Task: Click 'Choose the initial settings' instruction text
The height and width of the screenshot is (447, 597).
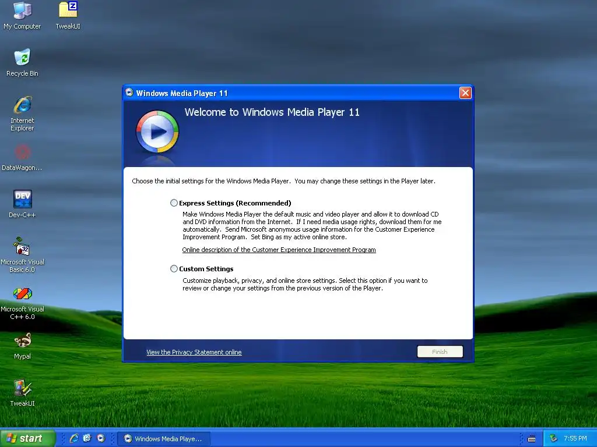Action: 284,181
